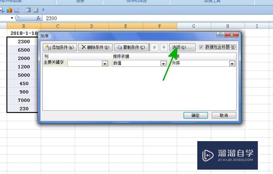Open the customize quick access toolbar arrow

tap(43, 10)
